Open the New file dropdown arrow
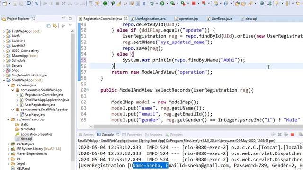Image resolution: width=303 pixels, height=170 pixels. 9,3
